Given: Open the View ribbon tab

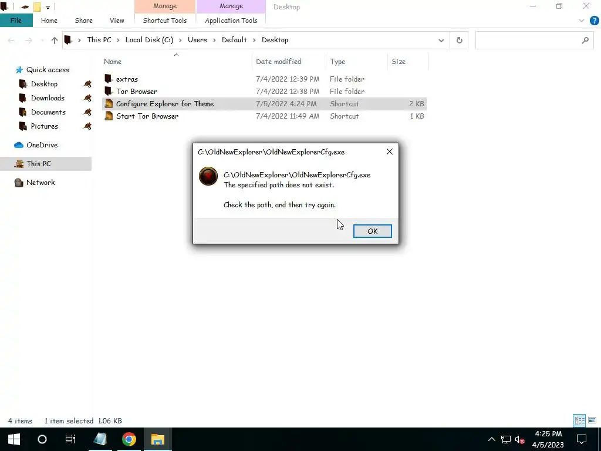Looking at the screenshot, I should point(117,21).
